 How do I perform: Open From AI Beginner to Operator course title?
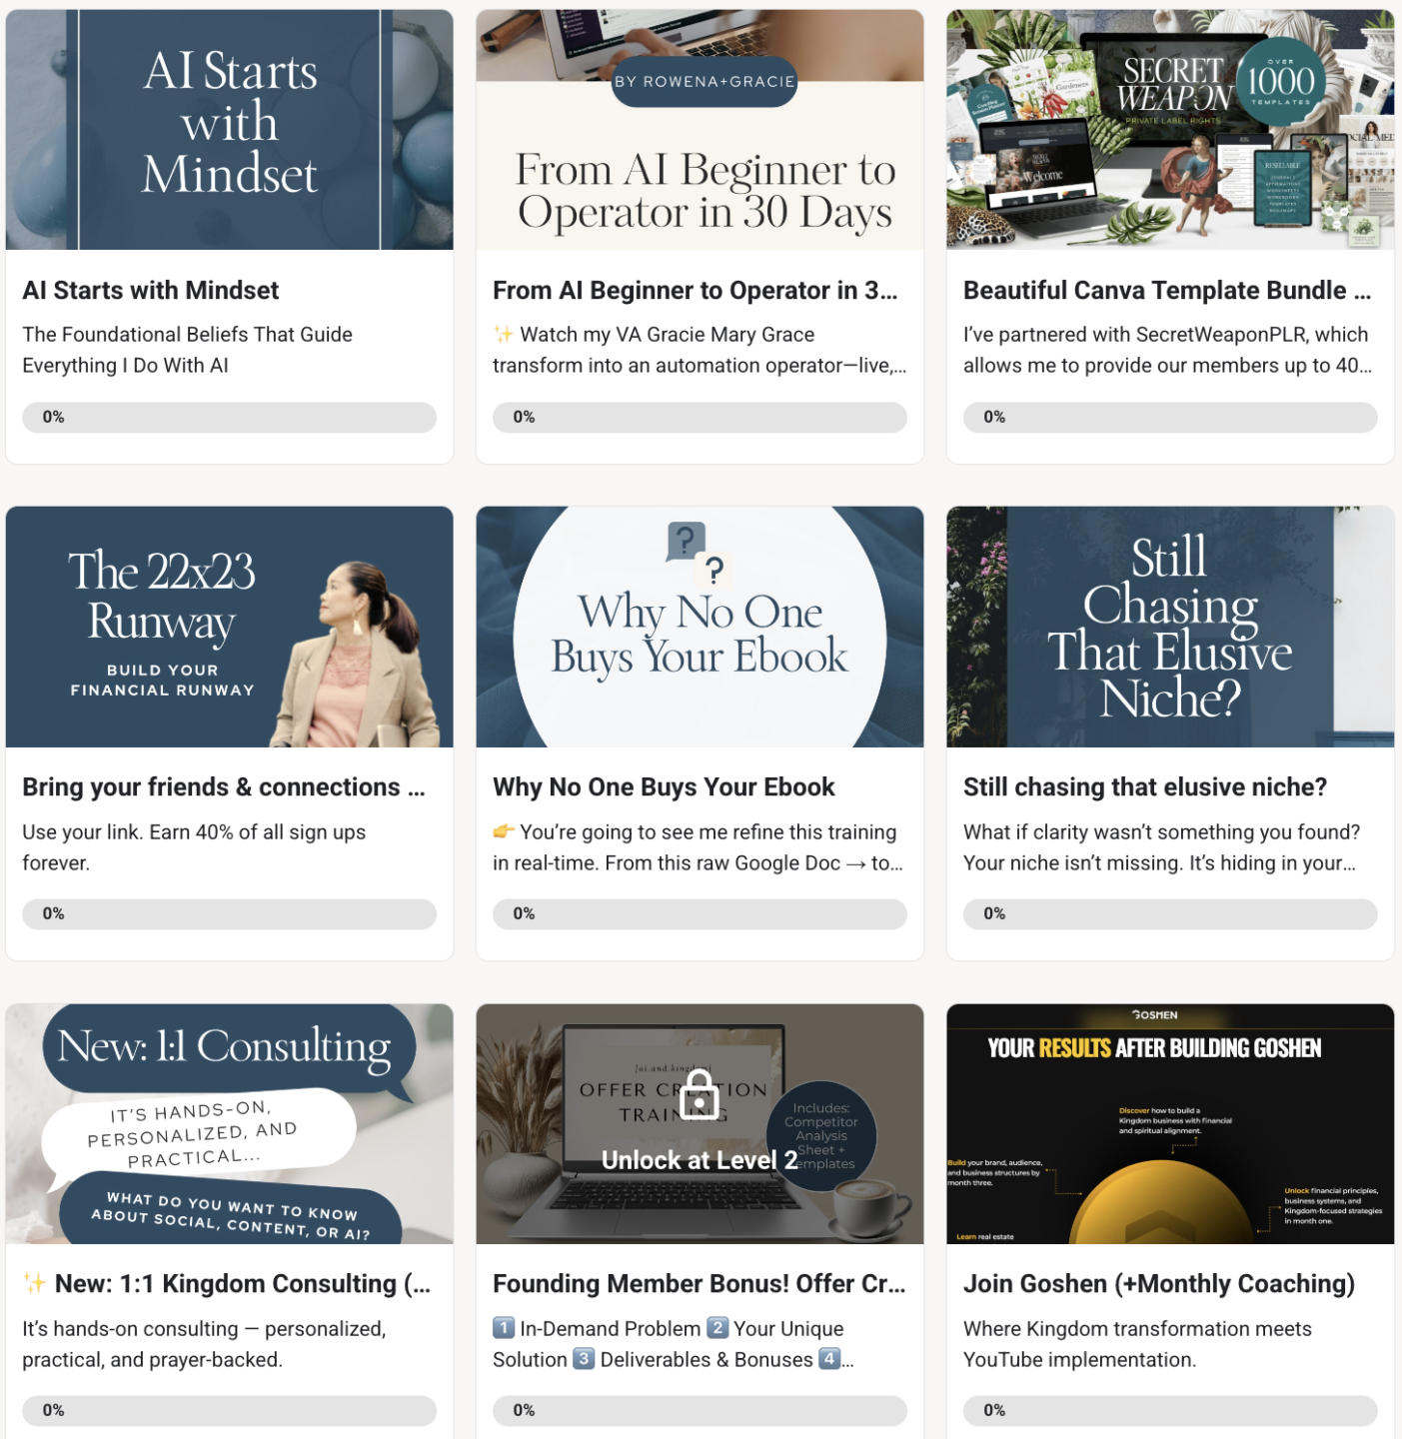(696, 290)
